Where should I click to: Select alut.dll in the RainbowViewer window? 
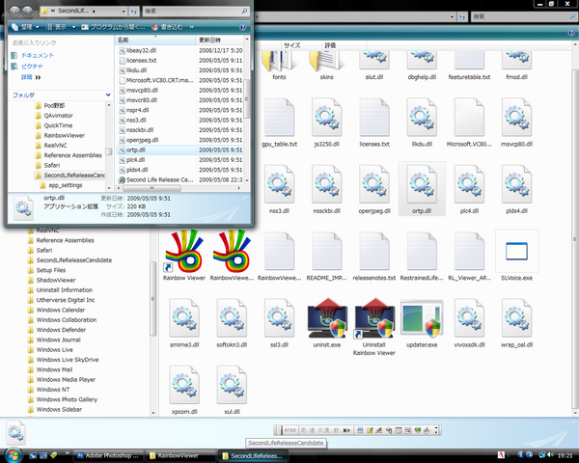pos(374,66)
